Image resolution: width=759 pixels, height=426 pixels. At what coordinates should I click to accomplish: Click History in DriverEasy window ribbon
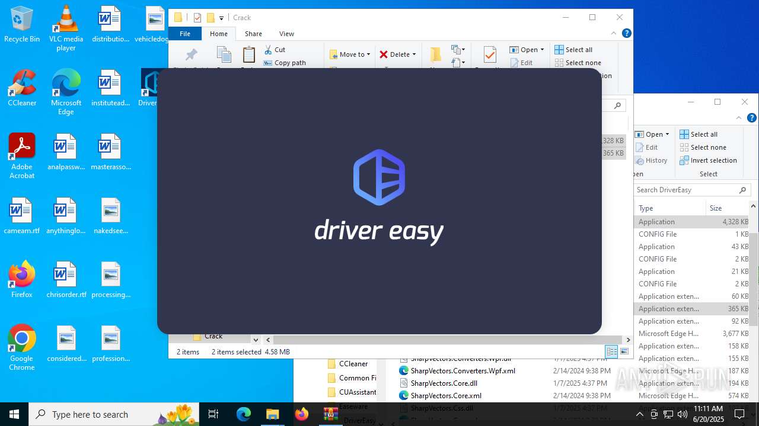651,160
